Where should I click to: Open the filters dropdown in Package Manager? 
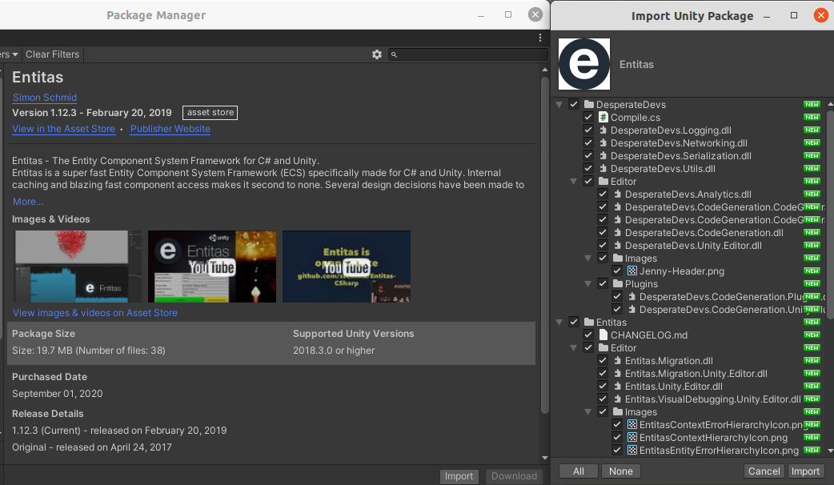9,54
